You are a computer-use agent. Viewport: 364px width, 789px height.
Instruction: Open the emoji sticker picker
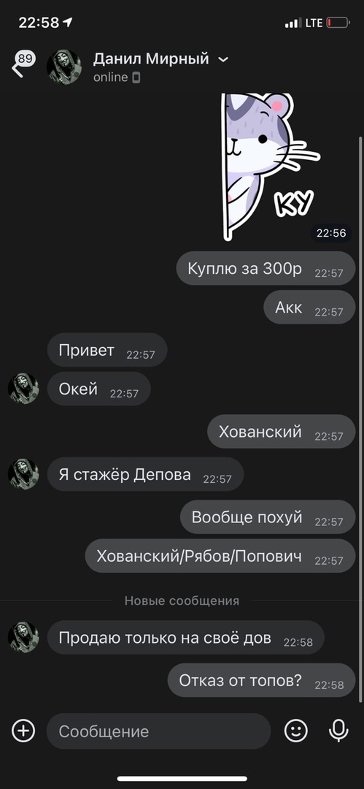[295, 731]
